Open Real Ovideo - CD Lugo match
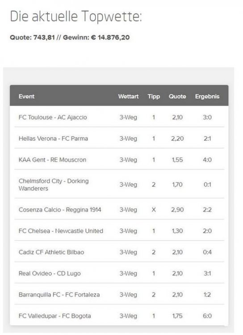243x335 pixels. tap(50, 273)
